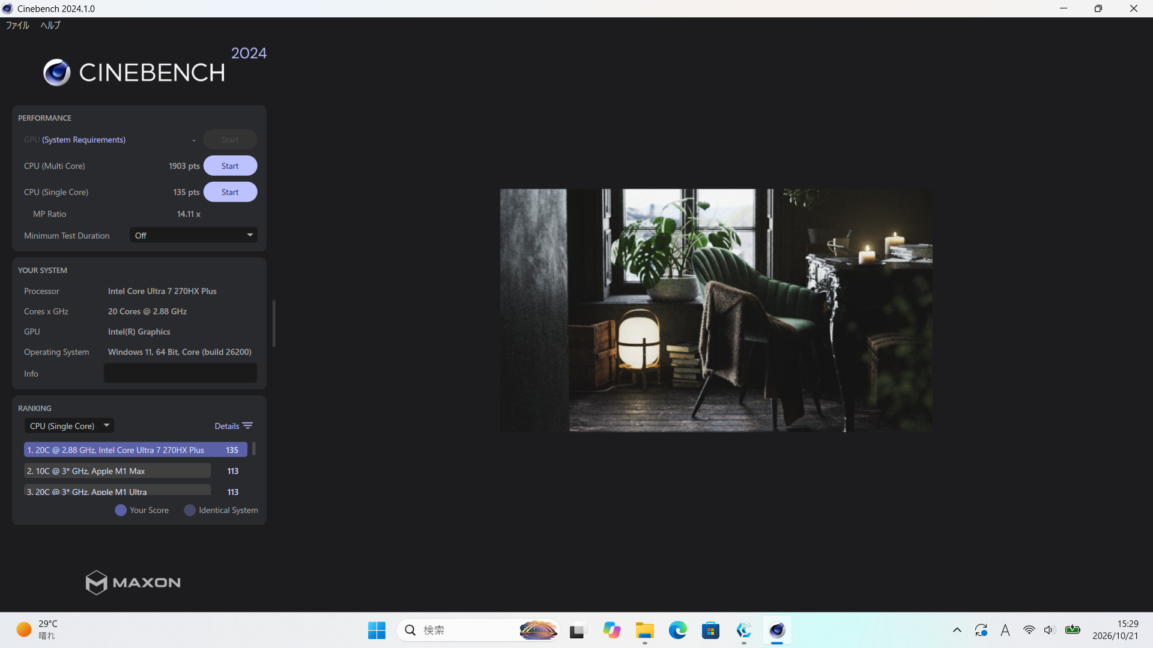Click the Your Score legend swatch
Image resolution: width=1153 pixels, height=648 pixels.
pos(121,510)
